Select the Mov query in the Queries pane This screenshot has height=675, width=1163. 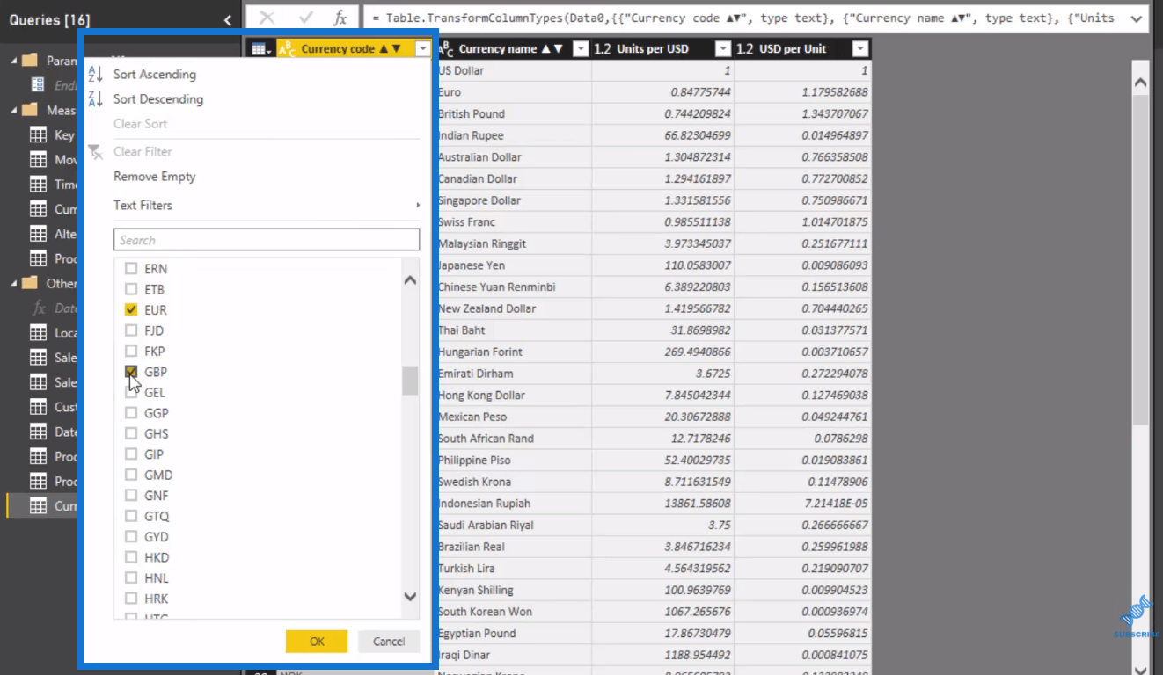pos(66,160)
